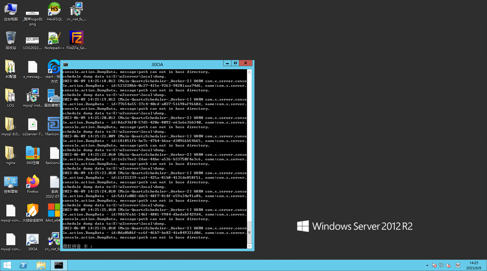The height and width of the screenshot is (271, 487).
Task: Click the 微软拼音 半 input indicator in the console
Action: [x=78, y=246]
